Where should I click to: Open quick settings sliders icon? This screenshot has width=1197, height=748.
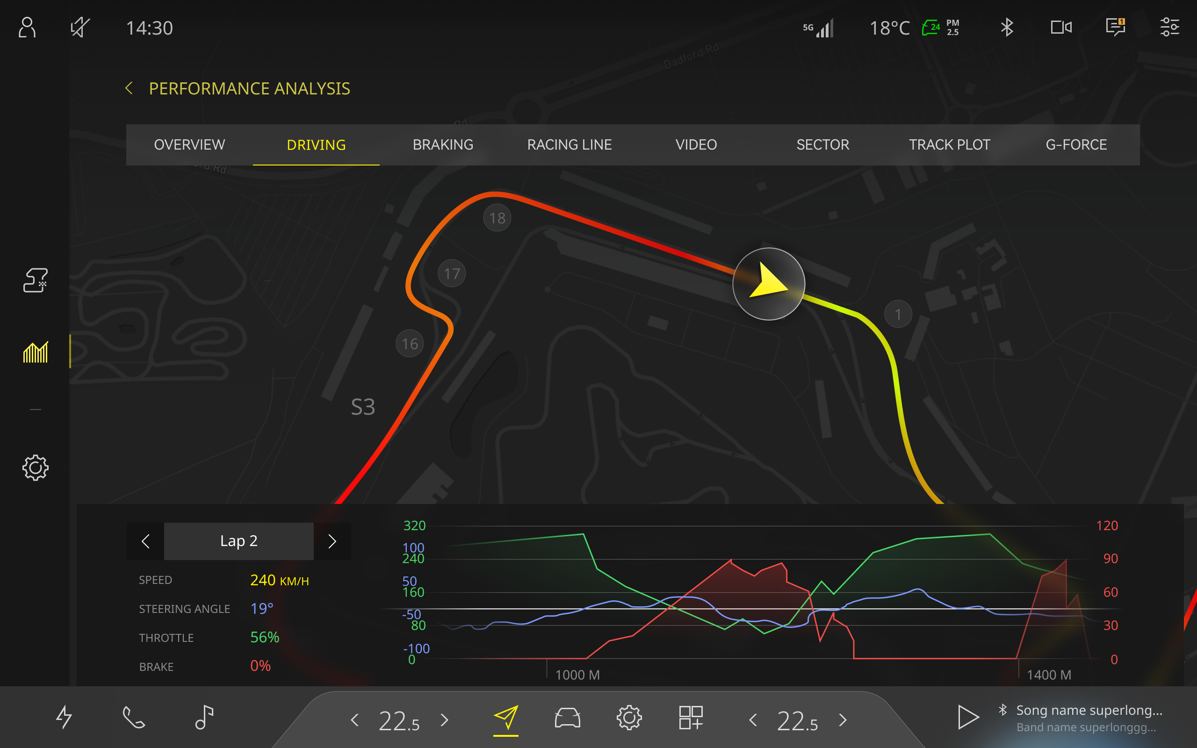pyautogui.click(x=1170, y=28)
